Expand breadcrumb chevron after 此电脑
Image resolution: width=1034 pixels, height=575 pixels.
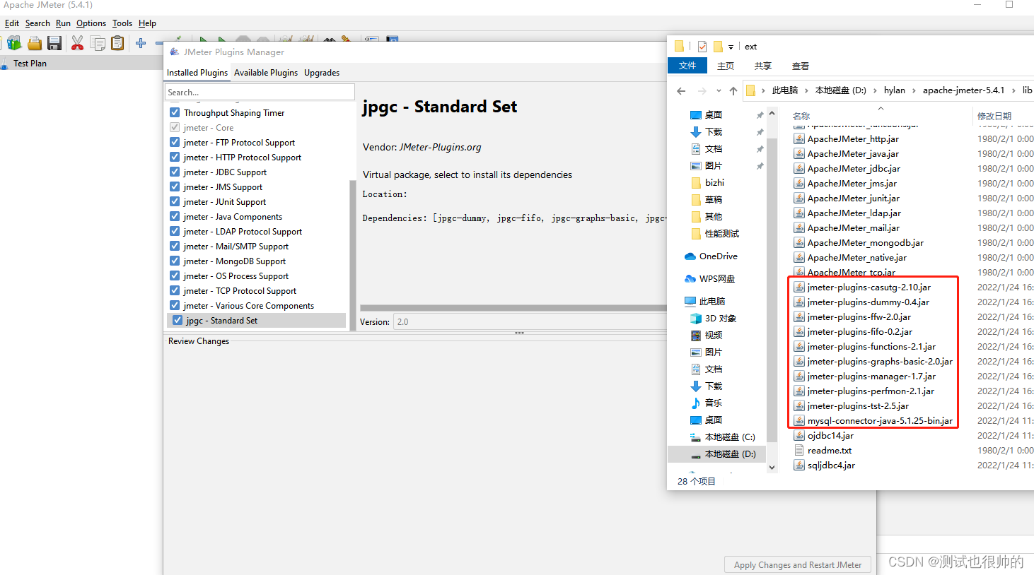click(x=806, y=90)
